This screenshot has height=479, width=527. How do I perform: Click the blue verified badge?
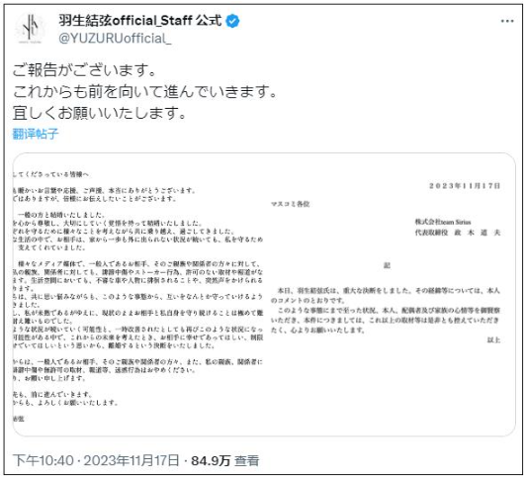(232, 21)
